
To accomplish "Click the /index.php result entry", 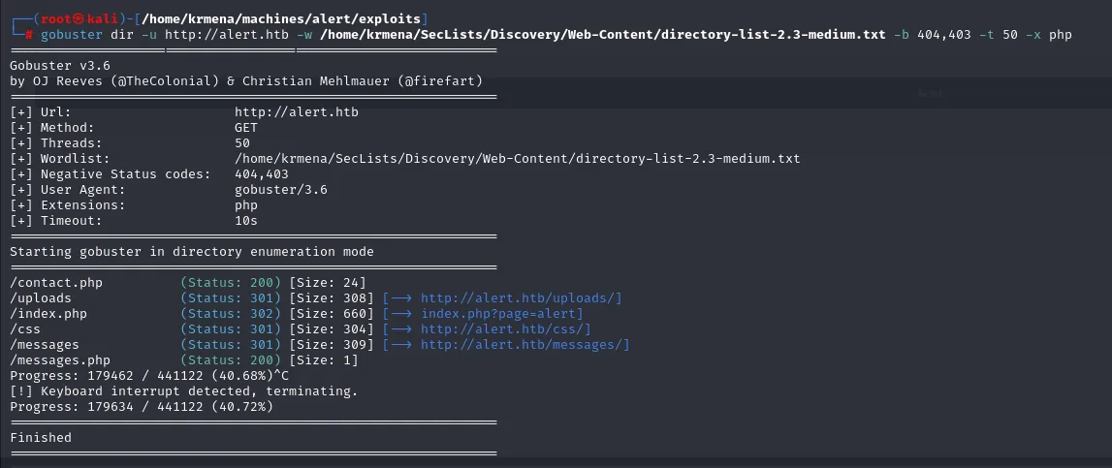I will pyautogui.click(x=48, y=313).
